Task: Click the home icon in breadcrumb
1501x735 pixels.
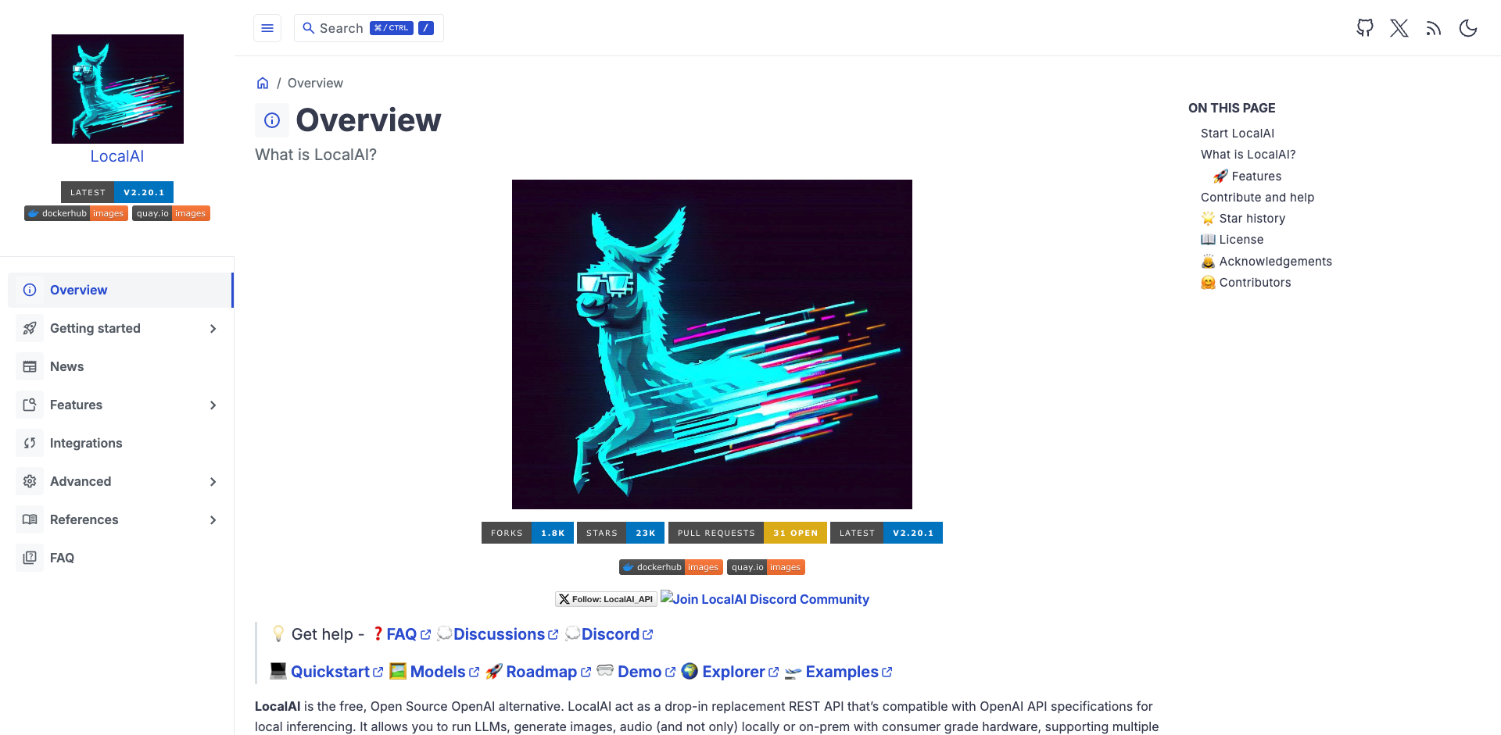Action: 263,83
